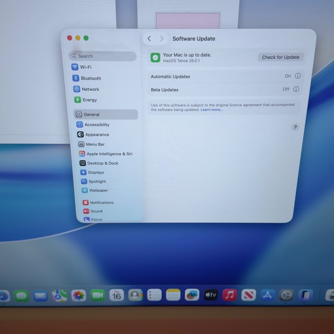
Task: Open Maps from the Dock
Action: [60, 295]
